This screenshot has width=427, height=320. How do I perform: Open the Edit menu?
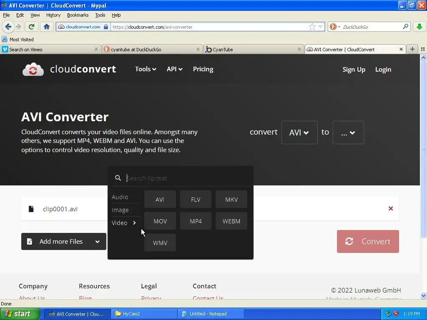point(20,15)
